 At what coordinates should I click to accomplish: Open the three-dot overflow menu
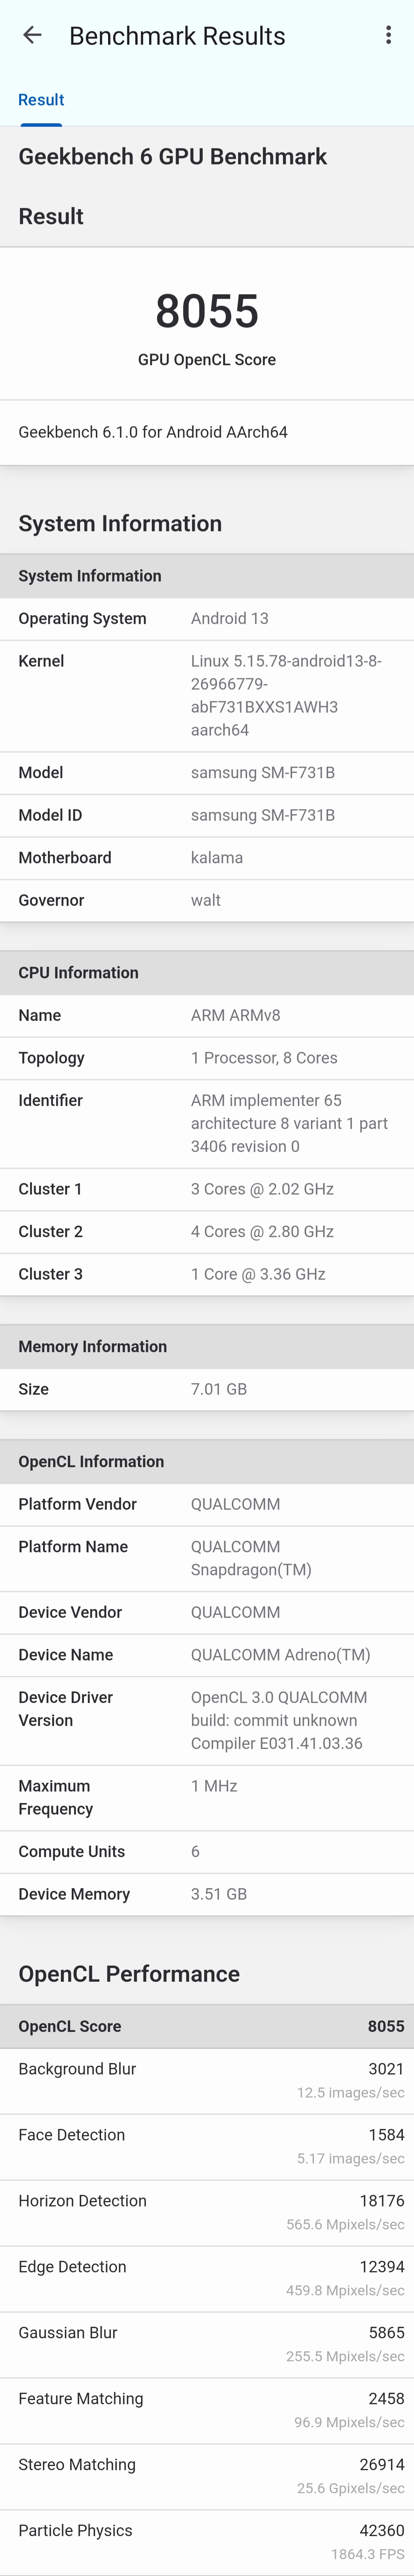(388, 36)
